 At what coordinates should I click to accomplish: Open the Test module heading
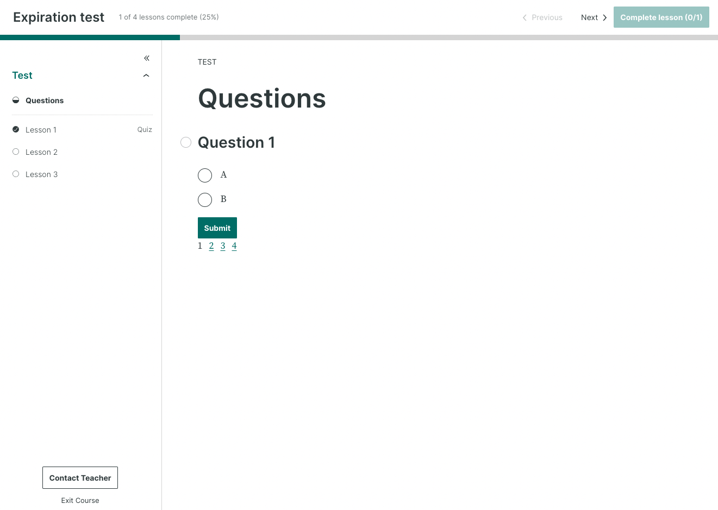click(22, 75)
